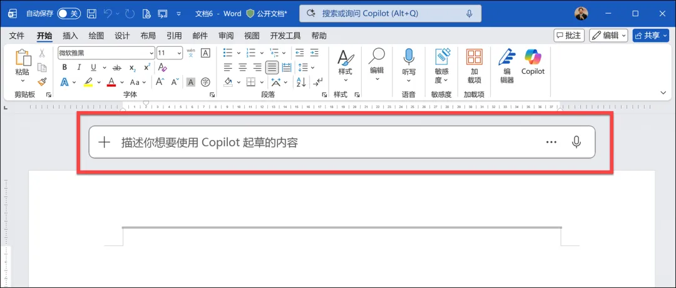Image resolution: width=676 pixels, height=288 pixels.
Task: Clear all formatting with eraser icon
Action: (163, 67)
